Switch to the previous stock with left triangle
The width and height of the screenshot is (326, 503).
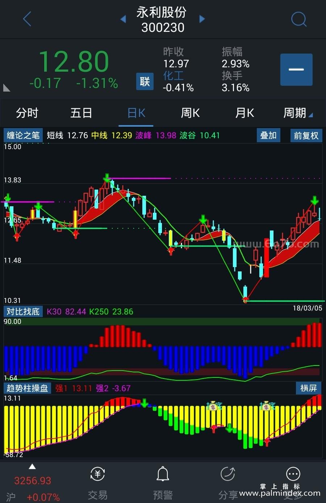click(x=123, y=19)
